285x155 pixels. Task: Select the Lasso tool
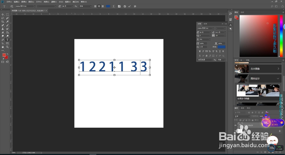(x=3, y=18)
